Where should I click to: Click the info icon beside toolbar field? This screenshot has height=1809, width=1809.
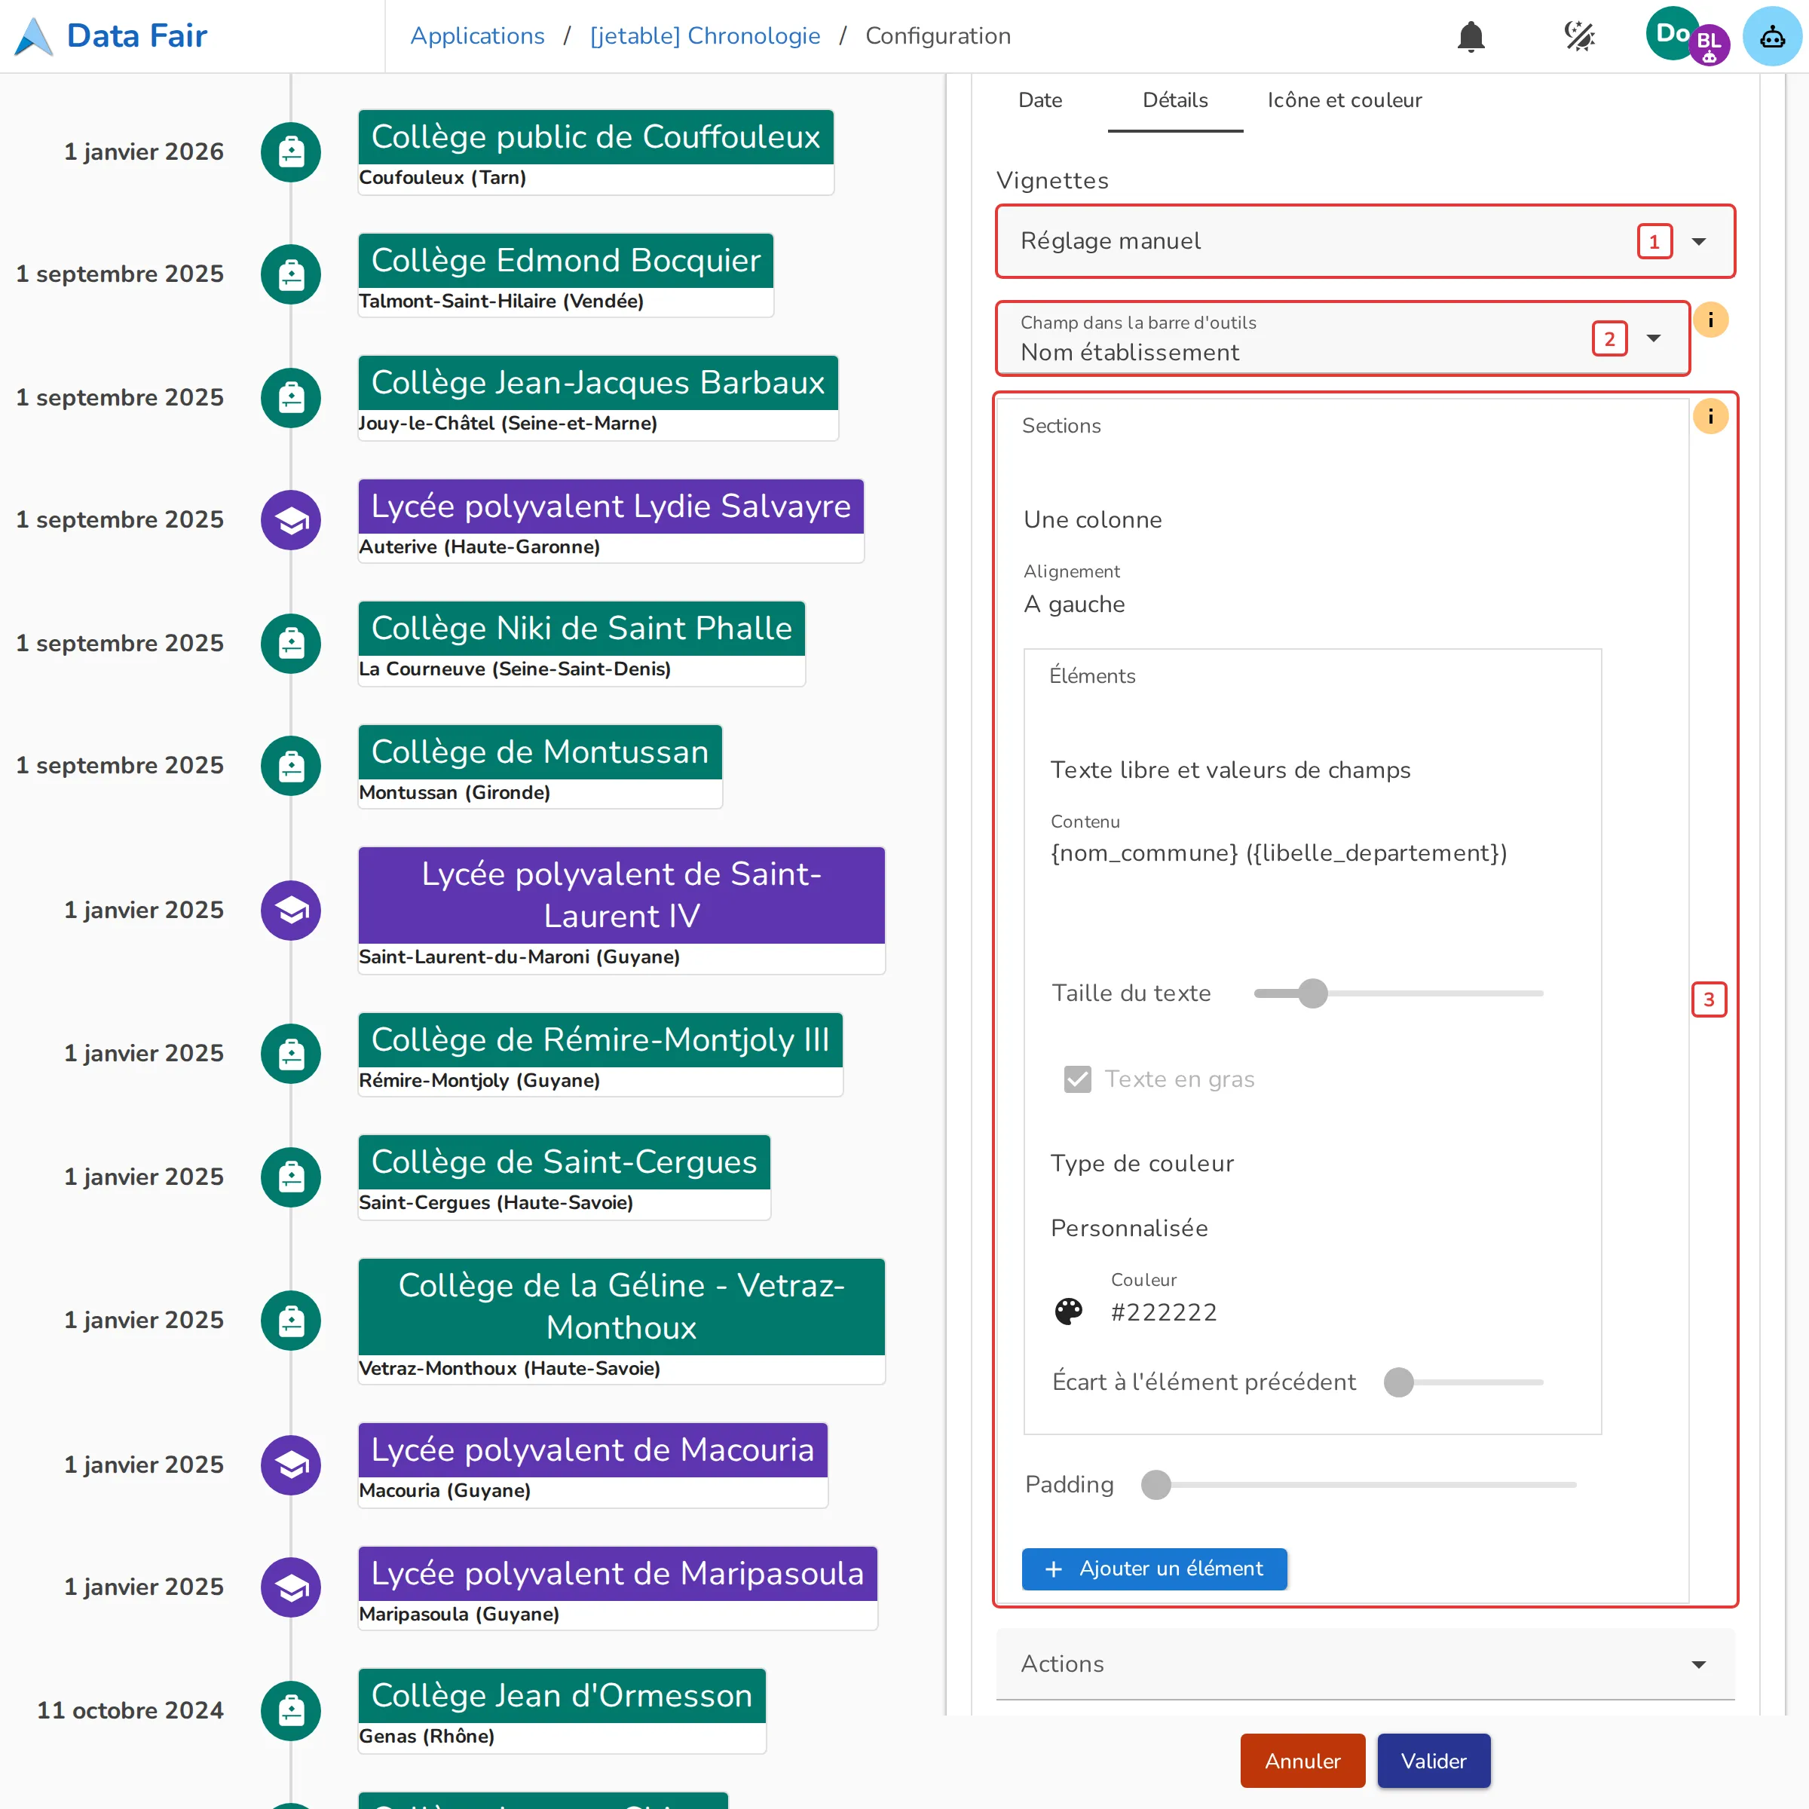1711,320
